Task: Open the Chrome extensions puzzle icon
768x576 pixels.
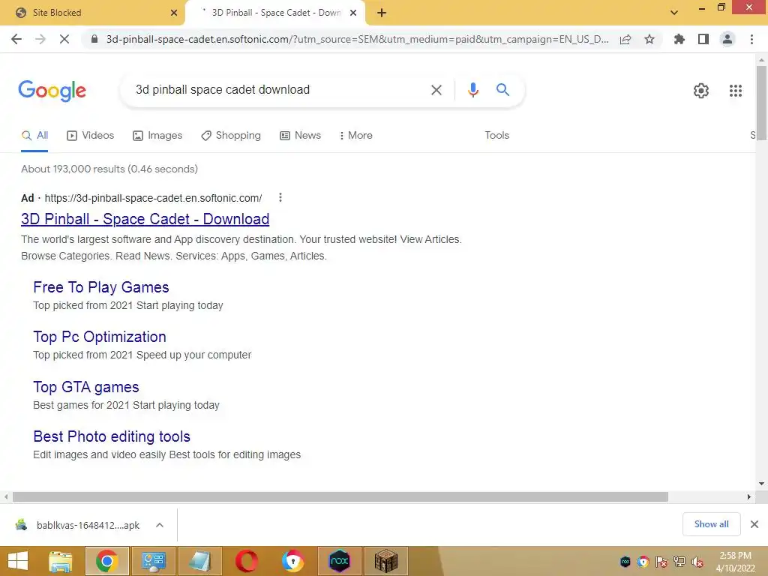Action: click(x=679, y=39)
